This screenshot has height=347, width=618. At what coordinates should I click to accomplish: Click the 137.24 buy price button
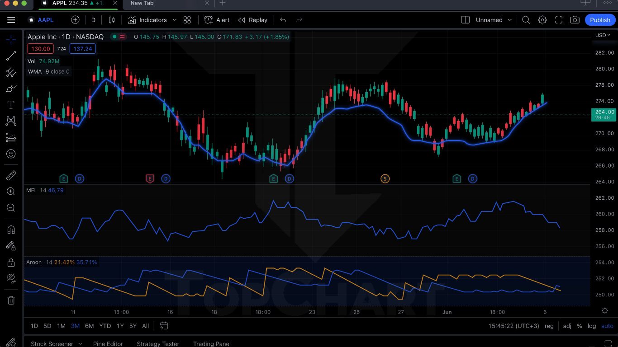click(x=82, y=49)
